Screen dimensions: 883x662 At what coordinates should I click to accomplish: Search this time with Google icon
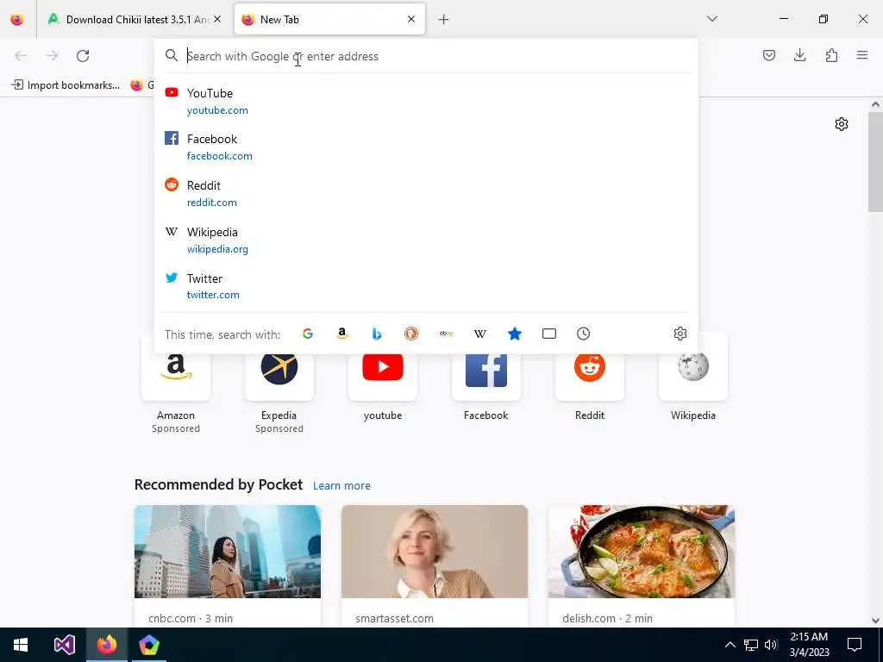(x=308, y=334)
